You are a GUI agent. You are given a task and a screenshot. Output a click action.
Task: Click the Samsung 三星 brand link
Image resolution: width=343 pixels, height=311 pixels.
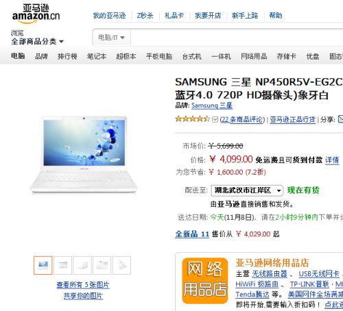tap(212, 105)
